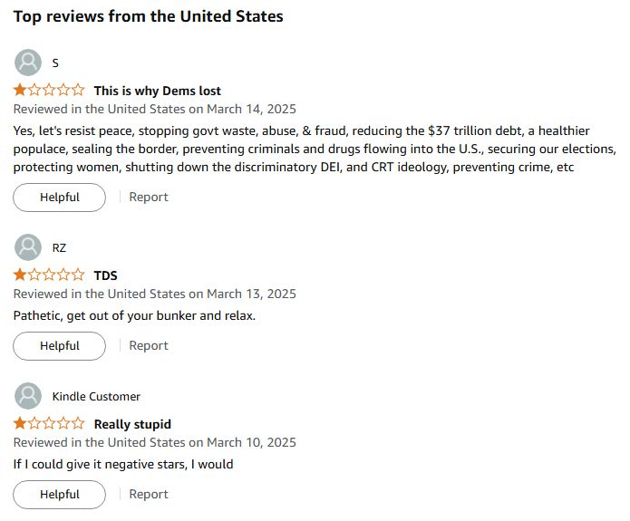This screenshot has width=630, height=521.
Task: Click star rating on 'This is why Dems lost'
Action: [49, 90]
